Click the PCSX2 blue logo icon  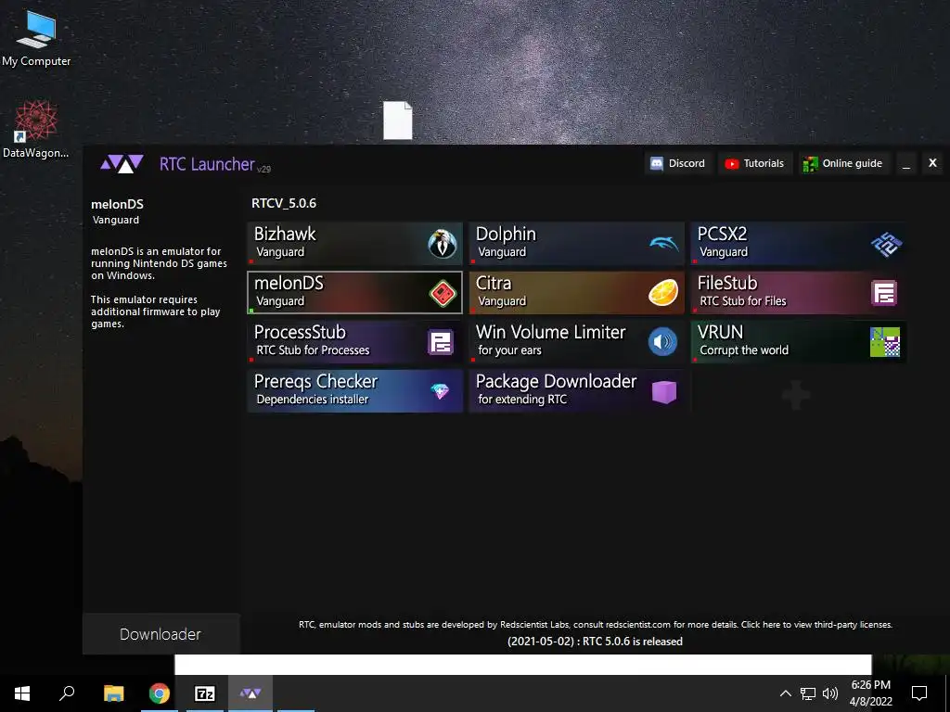click(886, 244)
